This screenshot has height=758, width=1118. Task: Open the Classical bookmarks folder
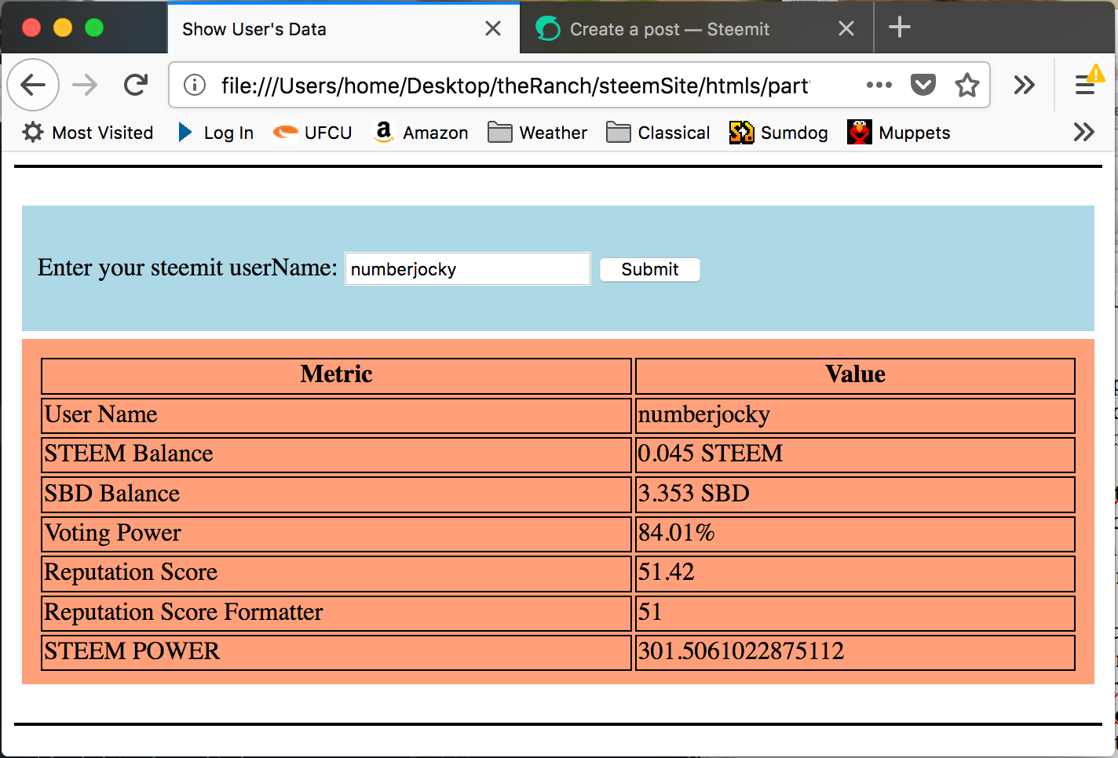pyautogui.click(x=658, y=133)
